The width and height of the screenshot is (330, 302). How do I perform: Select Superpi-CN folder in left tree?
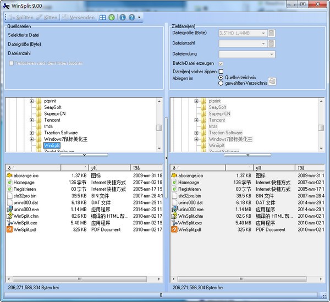(x=55, y=114)
